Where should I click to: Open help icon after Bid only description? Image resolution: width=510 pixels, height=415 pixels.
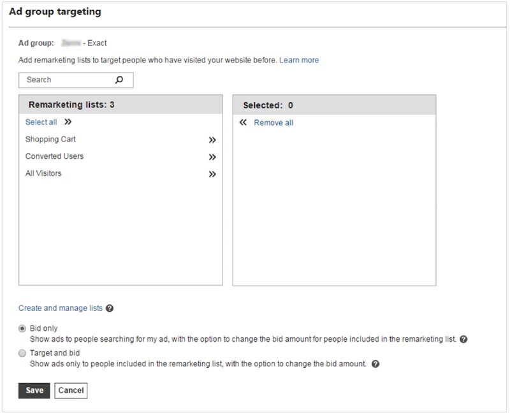point(463,340)
